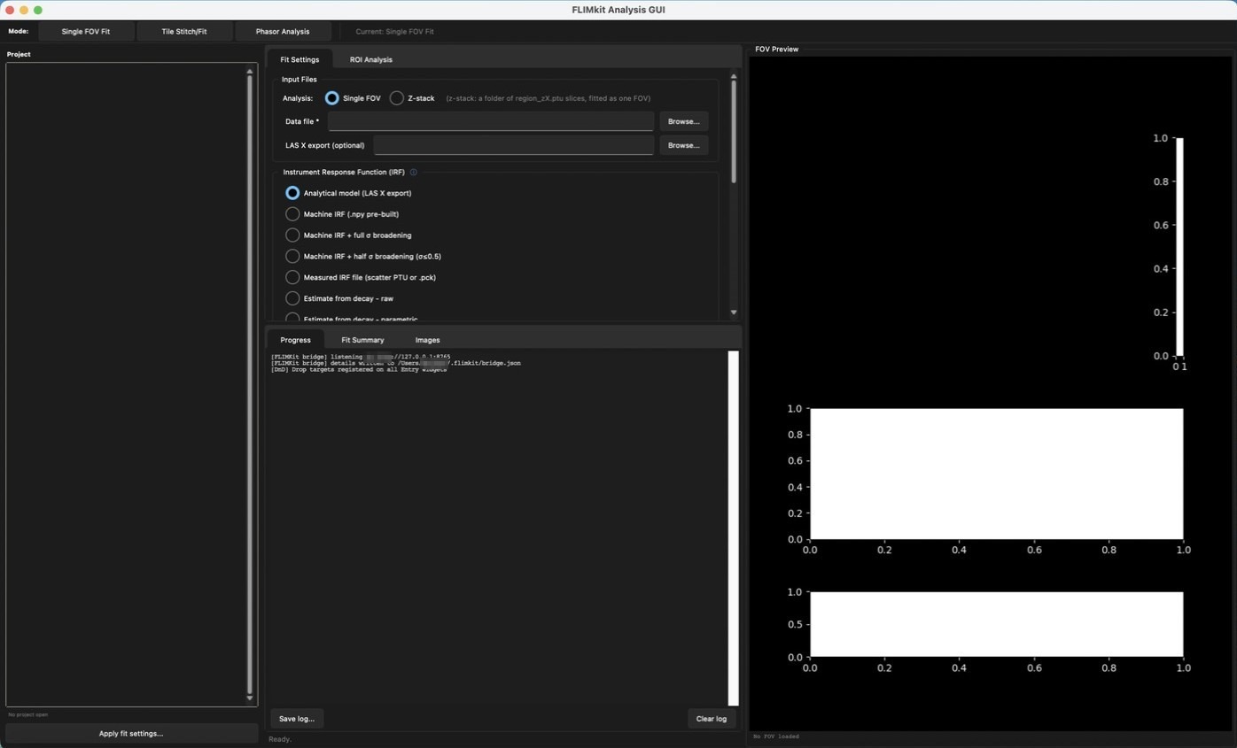Click the "Current: Single FOV Fit" label

point(394,32)
